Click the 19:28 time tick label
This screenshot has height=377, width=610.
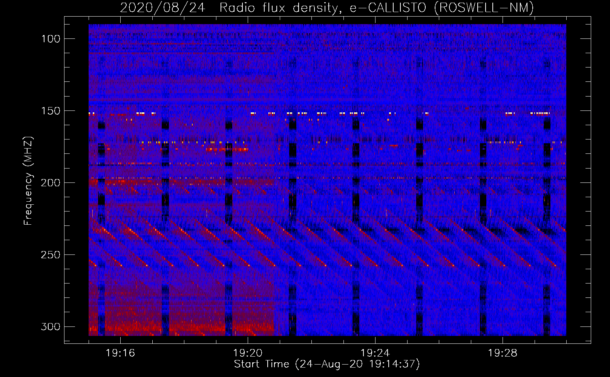point(503,353)
